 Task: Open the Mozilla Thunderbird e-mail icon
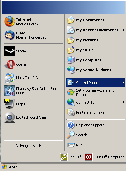pos(10,35)
